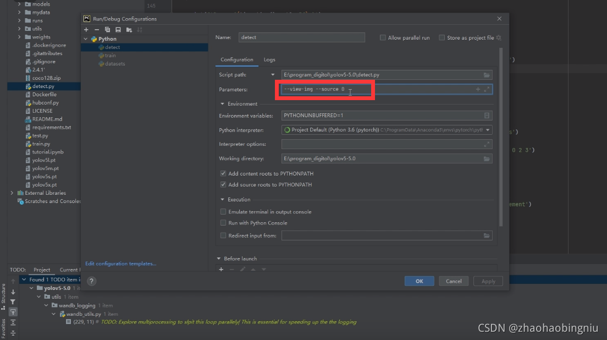Collapse the Environment section
This screenshot has width=607, height=340.
coord(223,104)
